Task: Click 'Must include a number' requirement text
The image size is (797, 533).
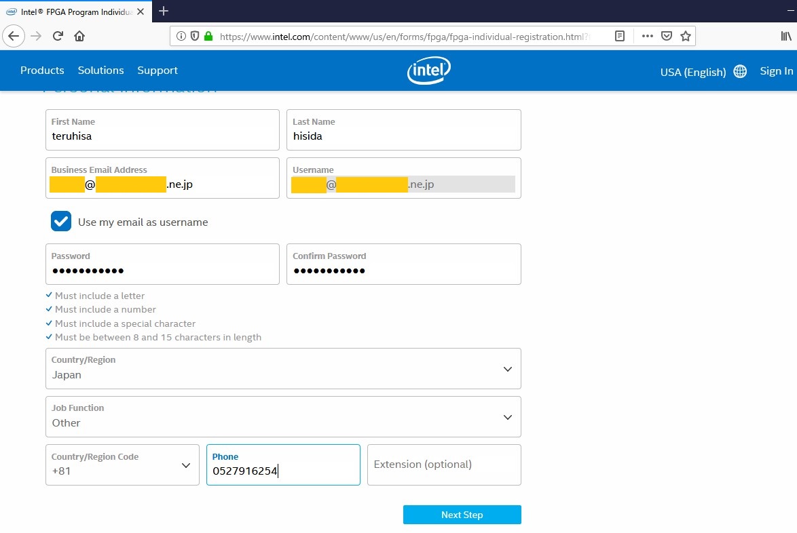Action: coord(105,309)
